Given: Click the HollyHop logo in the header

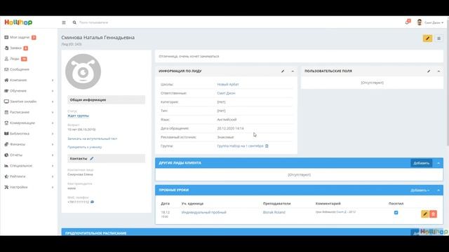Looking at the screenshot, I should [18, 22].
